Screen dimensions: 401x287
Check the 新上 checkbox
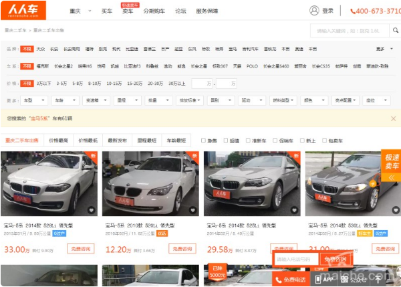302,140
